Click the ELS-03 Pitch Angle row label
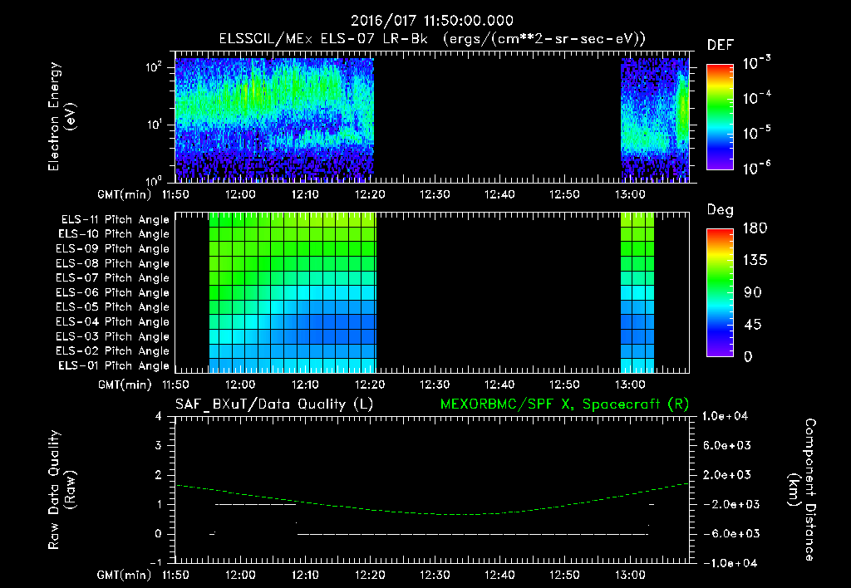Image resolution: width=851 pixels, height=588 pixels. pyautogui.click(x=112, y=337)
